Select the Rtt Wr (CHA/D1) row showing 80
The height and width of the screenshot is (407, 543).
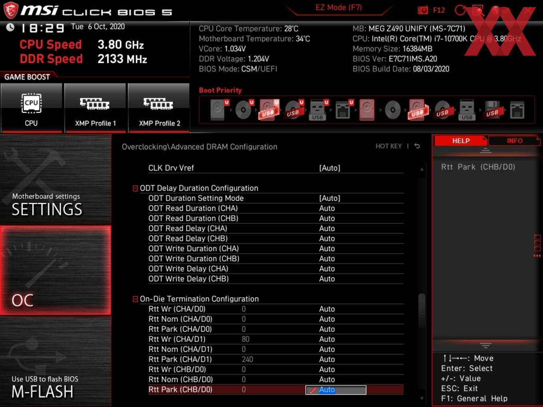point(275,339)
